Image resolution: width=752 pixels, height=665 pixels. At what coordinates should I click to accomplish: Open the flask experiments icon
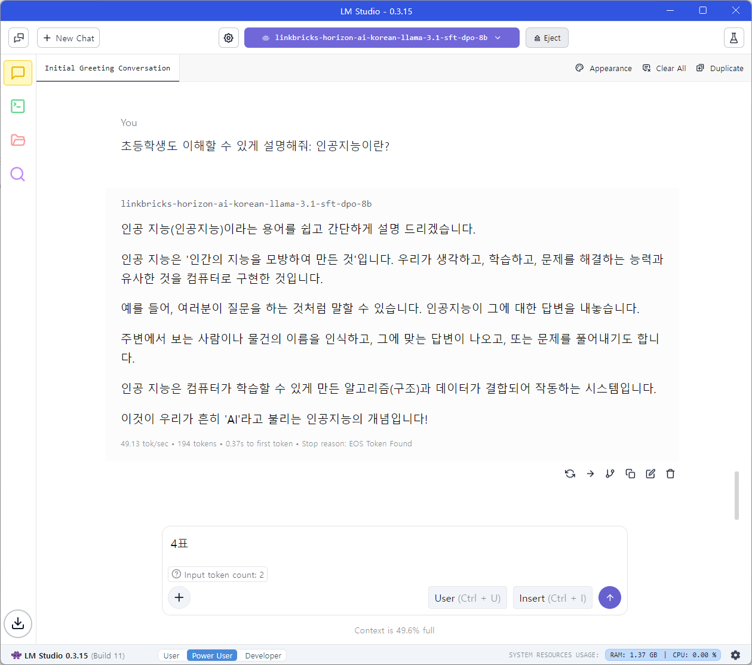(733, 38)
